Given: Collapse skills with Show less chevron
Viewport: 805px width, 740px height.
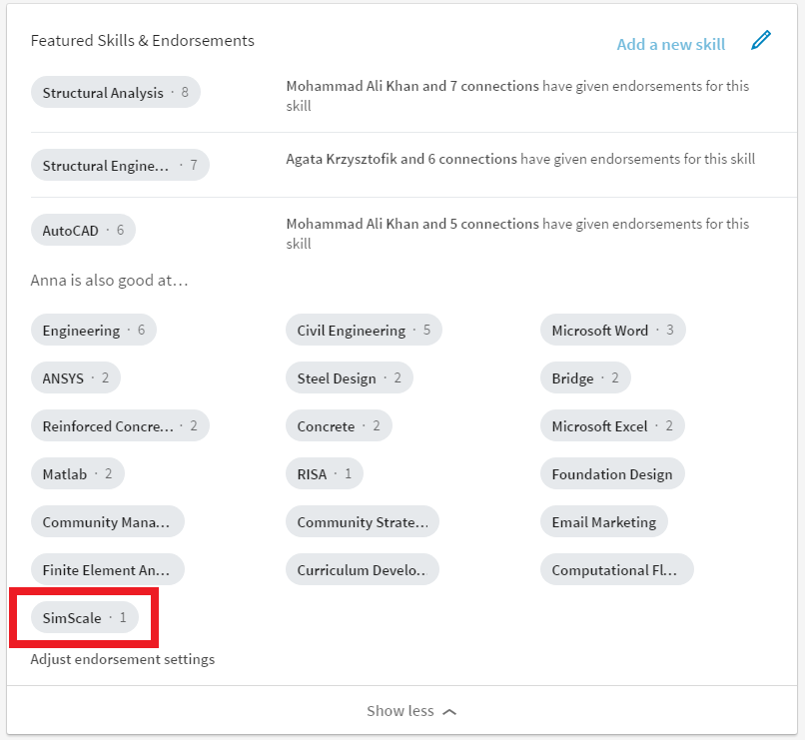Looking at the screenshot, I should (x=411, y=711).
